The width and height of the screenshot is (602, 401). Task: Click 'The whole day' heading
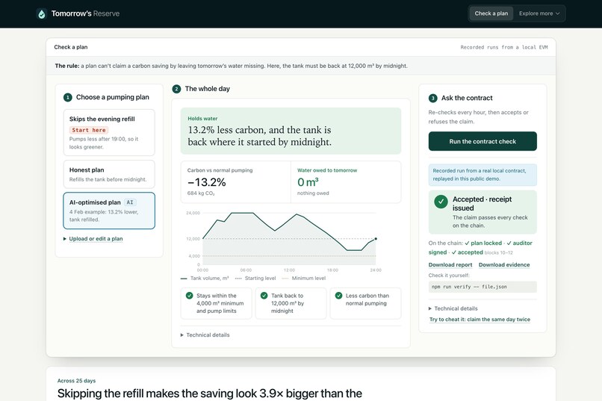pyautogui.click(x=208, y=89)
